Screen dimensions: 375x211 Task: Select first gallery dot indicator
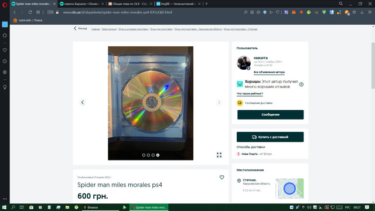click(x=144, y=155)
